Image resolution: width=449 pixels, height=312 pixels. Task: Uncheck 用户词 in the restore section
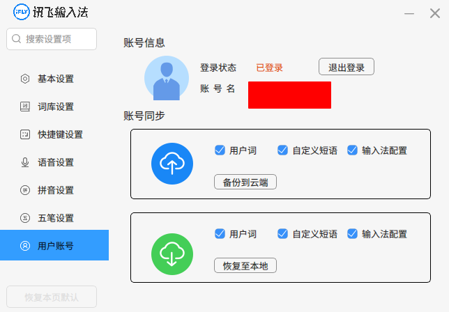coord(220,233)
